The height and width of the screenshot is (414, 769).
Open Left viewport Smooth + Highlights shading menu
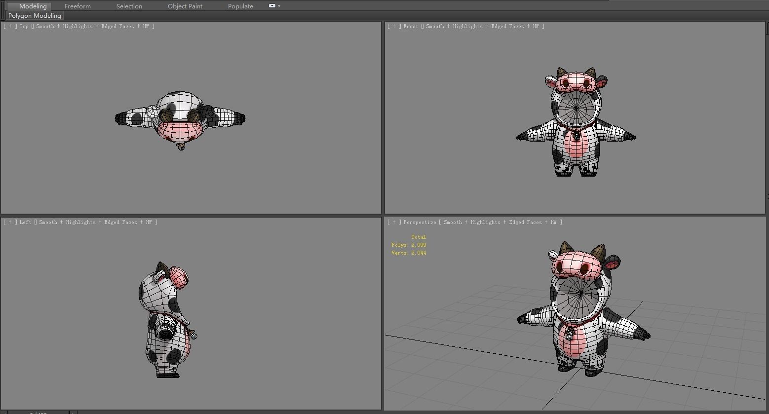pos(97,222)
